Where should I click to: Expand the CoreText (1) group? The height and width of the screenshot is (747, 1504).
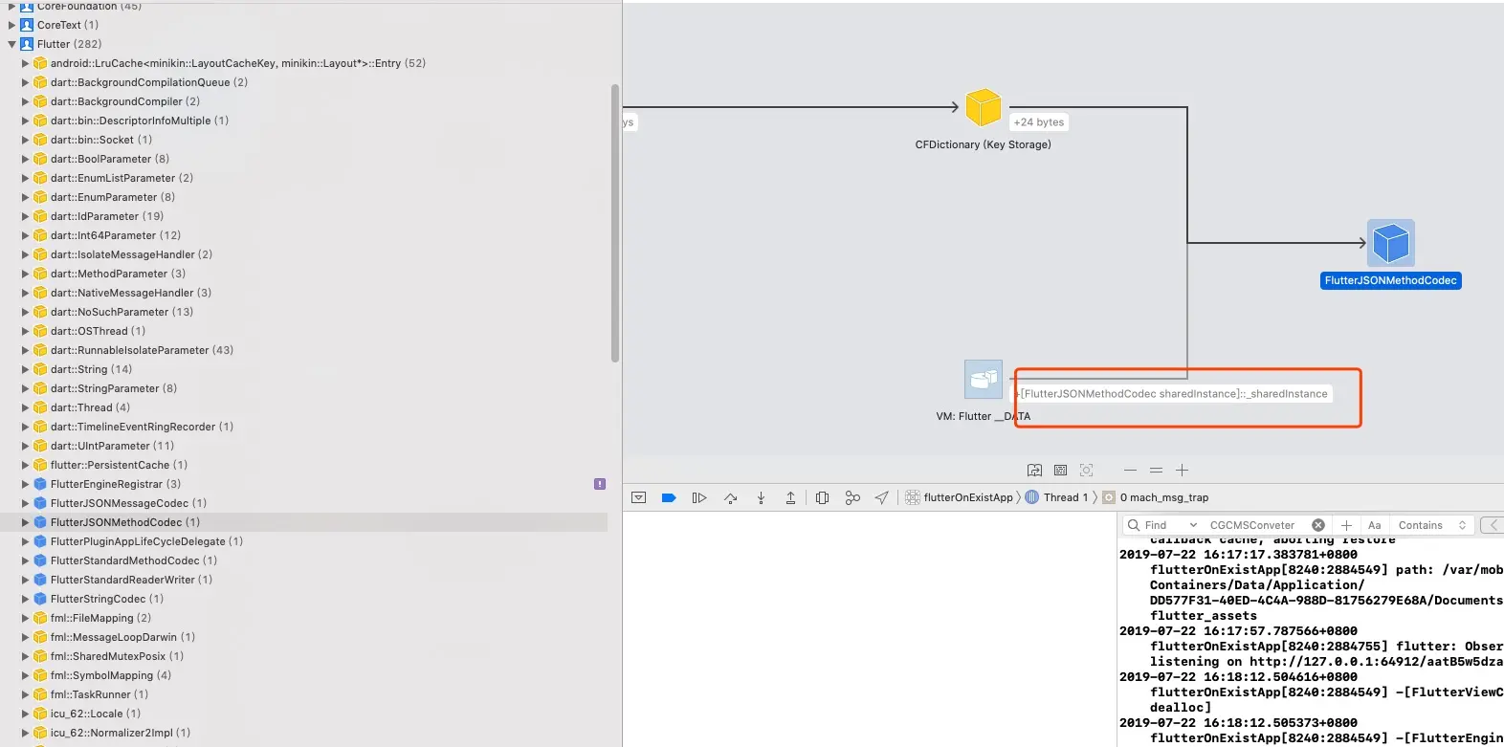point(12,25)
